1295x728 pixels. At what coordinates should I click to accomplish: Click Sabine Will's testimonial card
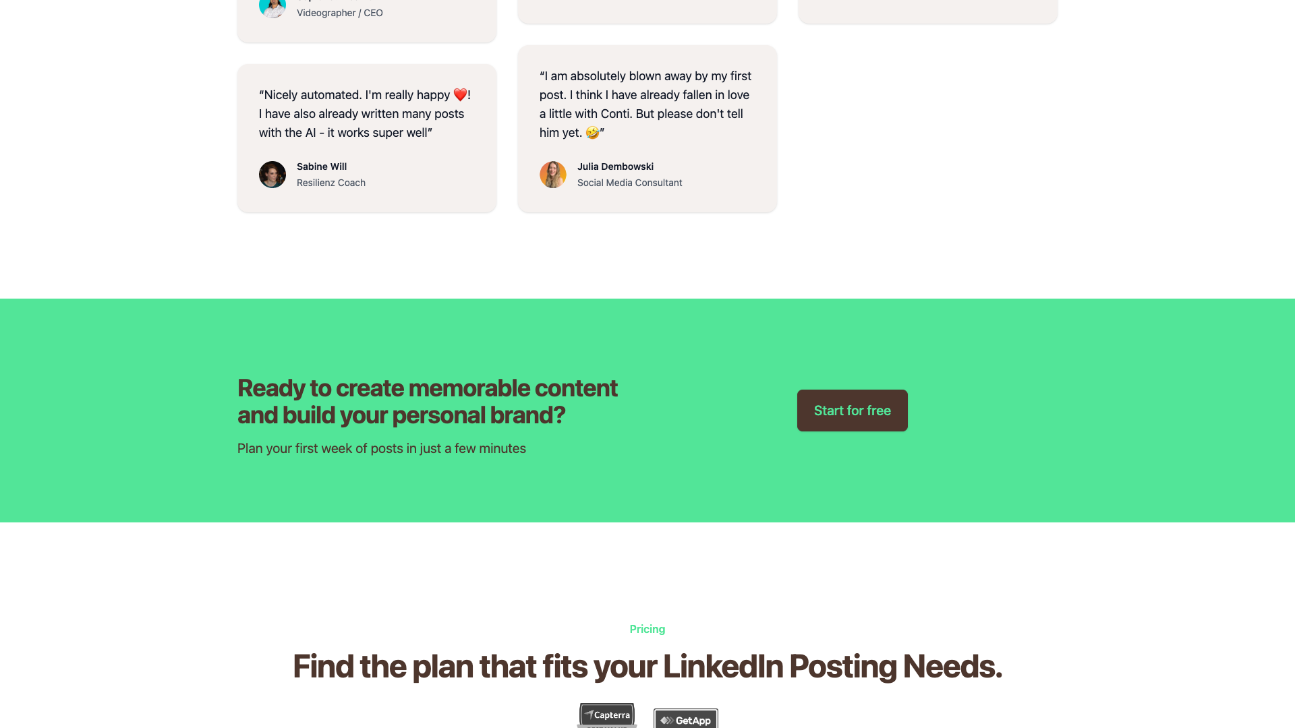(x=366, y=138)
